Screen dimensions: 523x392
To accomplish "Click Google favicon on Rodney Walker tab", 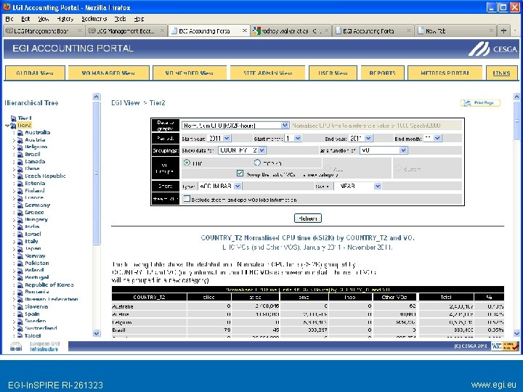I will [256, 30].
